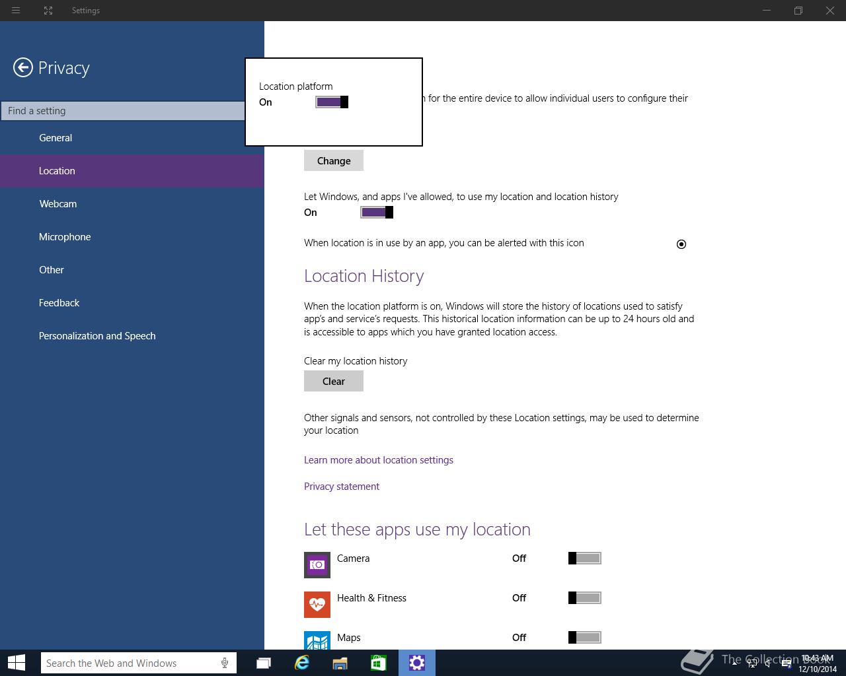846x676 pixels.
Task: Go back using the Privacy back arrow
Action: coord(22,67)
